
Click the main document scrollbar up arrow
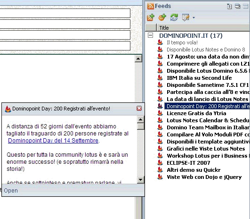[138, 59]
